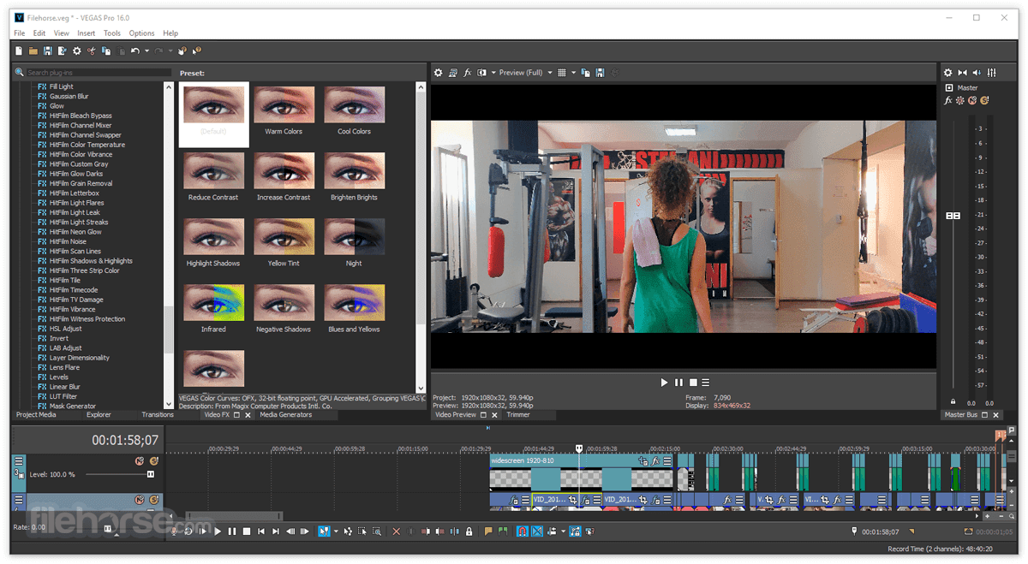Copy snapshot to clipboard in preview toolbar
The width and height of the screenshot is (1028, 564).
586,73
